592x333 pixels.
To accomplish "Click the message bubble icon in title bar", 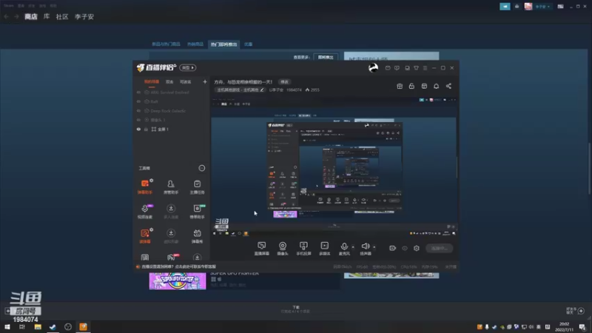I will (397, 68).
